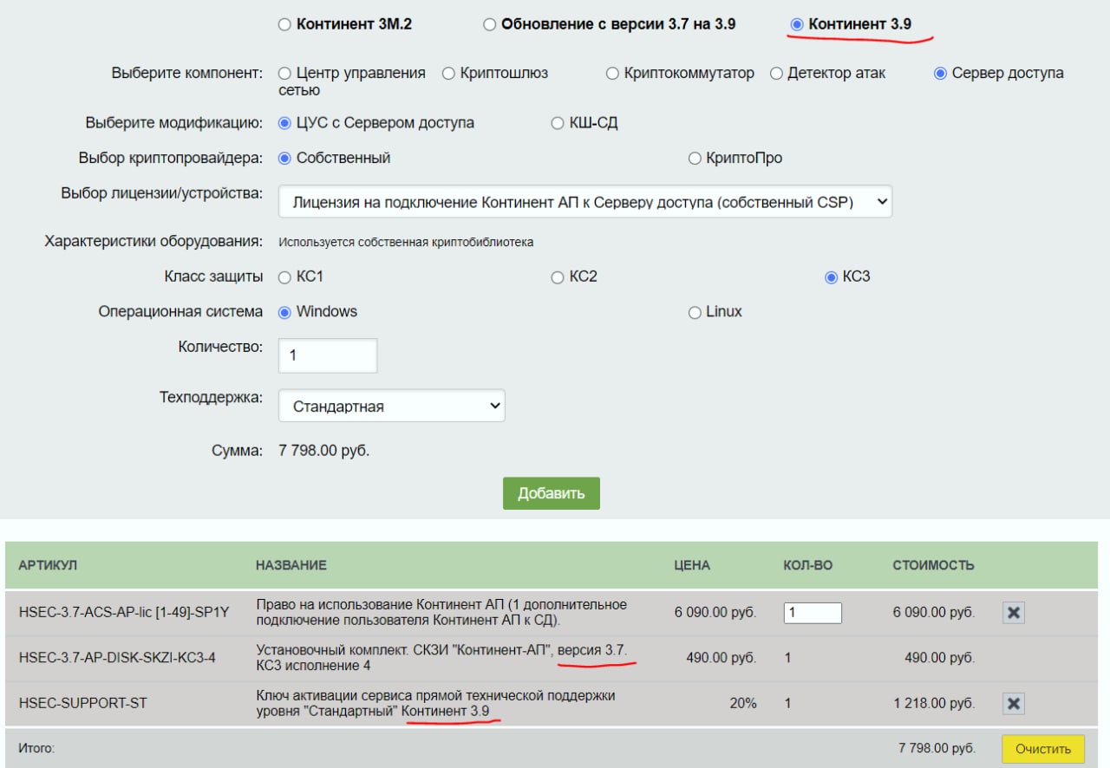Select Обновление с версии 3.7 на 3.9 option
The width and height of the screenshot is (1110, 768).
coord(490,24)
